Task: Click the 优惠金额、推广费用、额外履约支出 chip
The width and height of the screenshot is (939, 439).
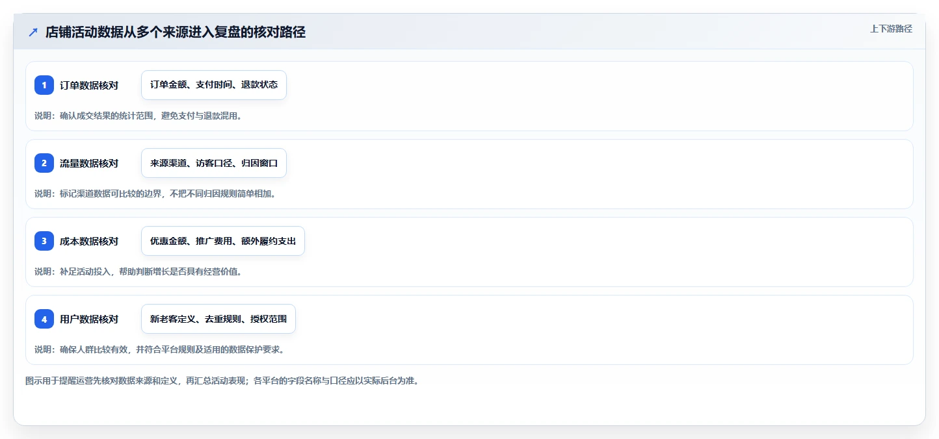Action: 223,241
